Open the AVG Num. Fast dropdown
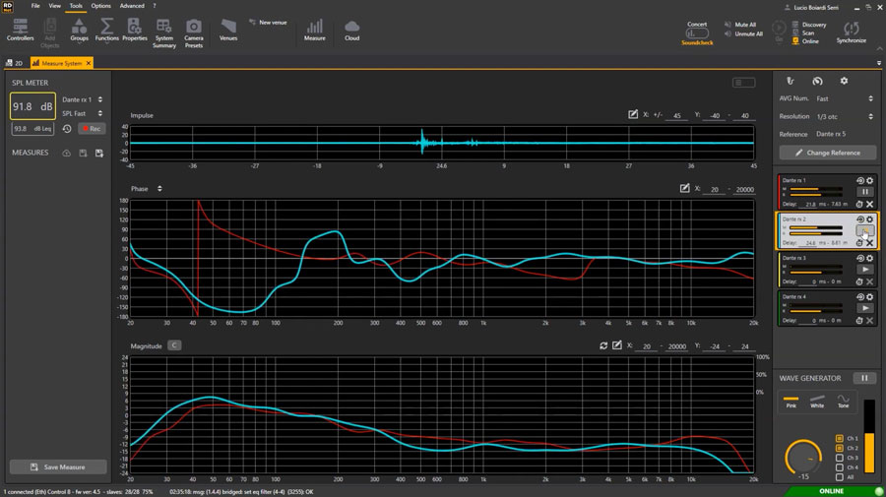886x497 pixels. pyautogui.click(x=845, y=98)
